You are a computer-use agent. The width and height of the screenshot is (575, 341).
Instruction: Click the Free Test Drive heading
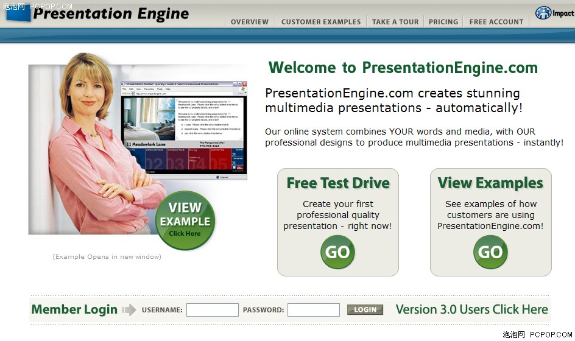pyautogui.click(x=338, y=183)
